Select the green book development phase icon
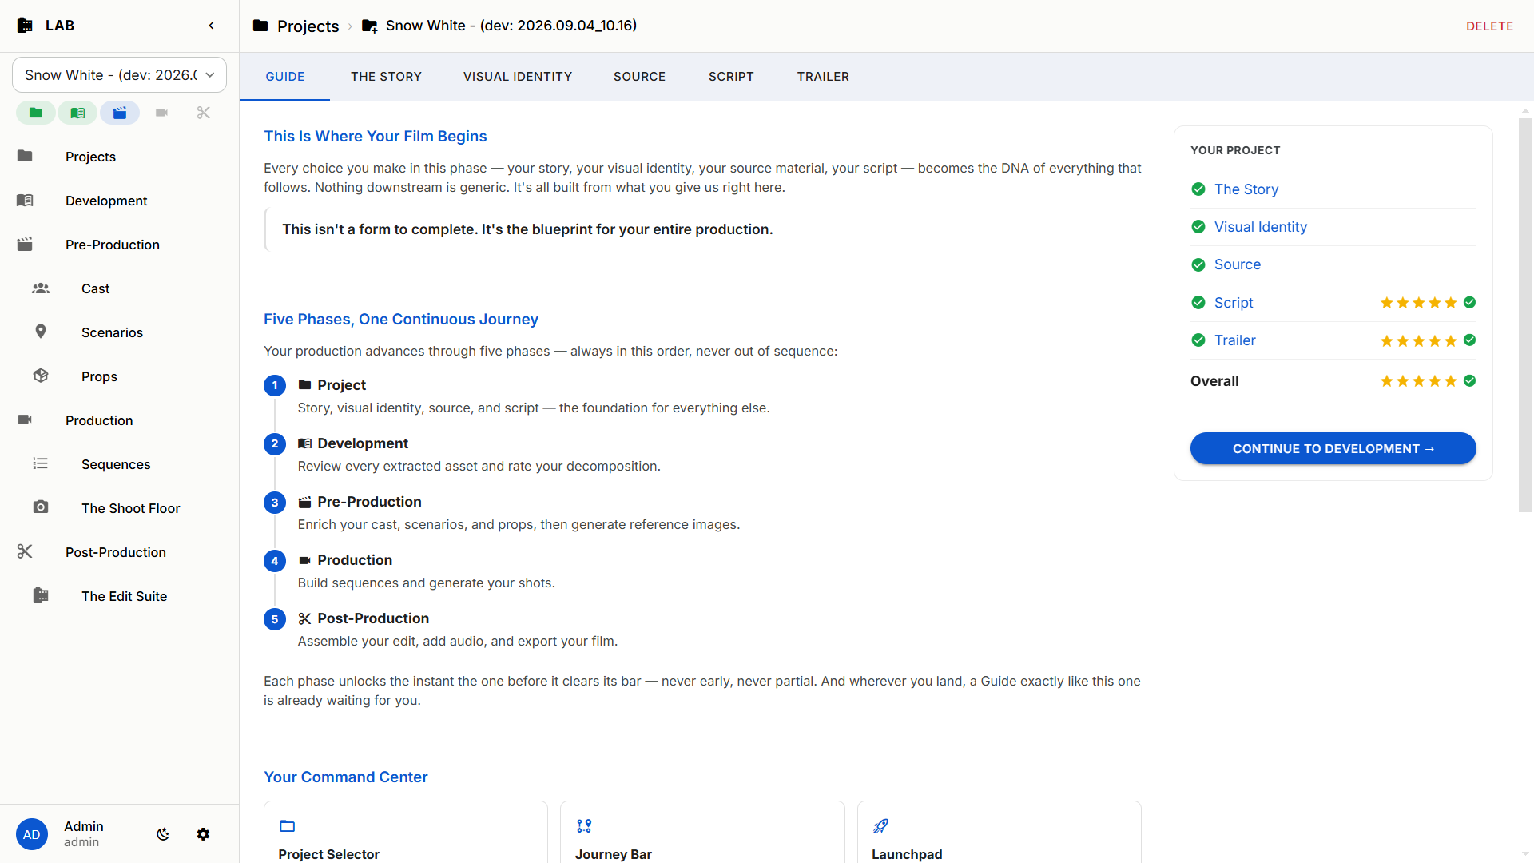1534x863 pixels. coord(77,113)
